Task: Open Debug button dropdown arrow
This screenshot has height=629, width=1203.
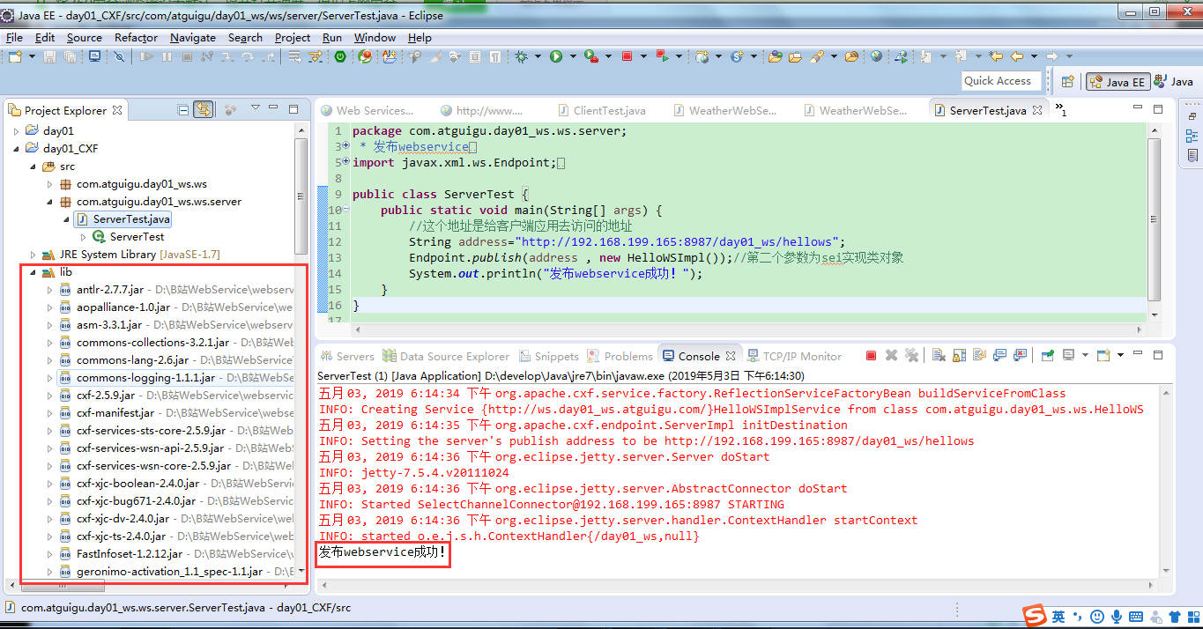Action: (x=537, y=56)
